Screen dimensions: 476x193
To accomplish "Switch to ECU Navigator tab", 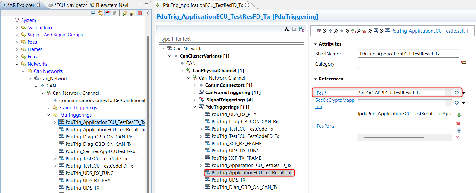I will pos(68,5).
